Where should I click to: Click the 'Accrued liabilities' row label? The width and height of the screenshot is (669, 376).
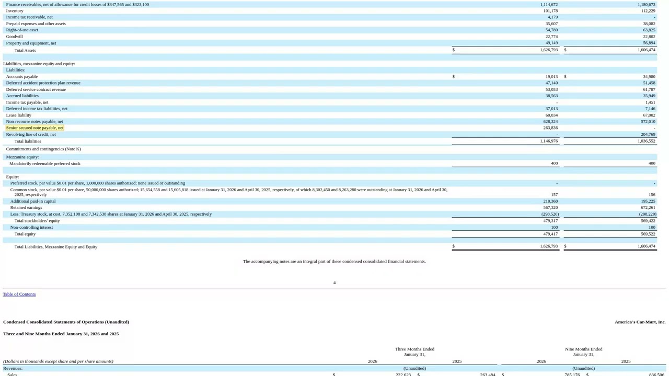(22, 96)
